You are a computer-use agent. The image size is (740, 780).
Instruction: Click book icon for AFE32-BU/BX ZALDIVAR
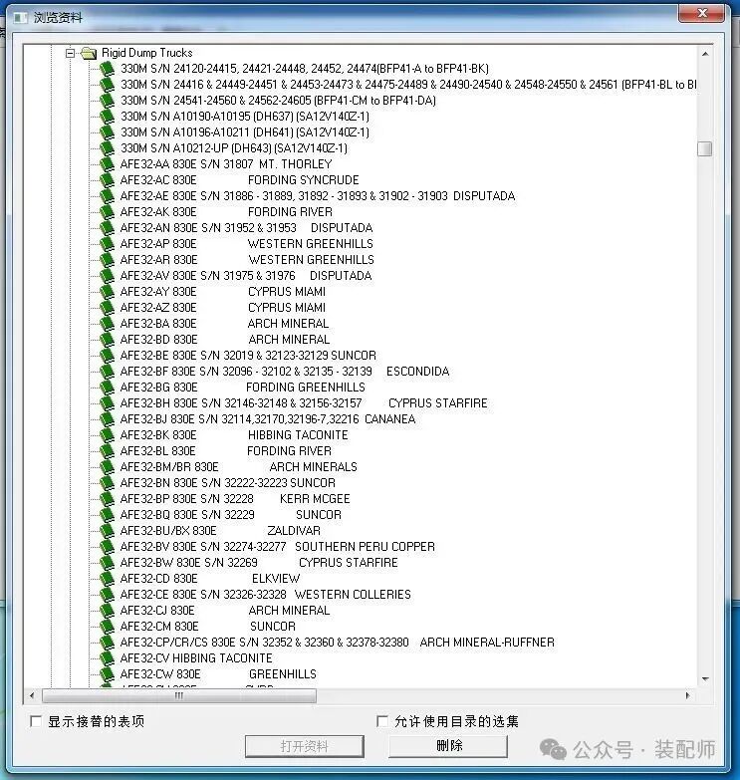pyautogui.click(x=107, y=530)
